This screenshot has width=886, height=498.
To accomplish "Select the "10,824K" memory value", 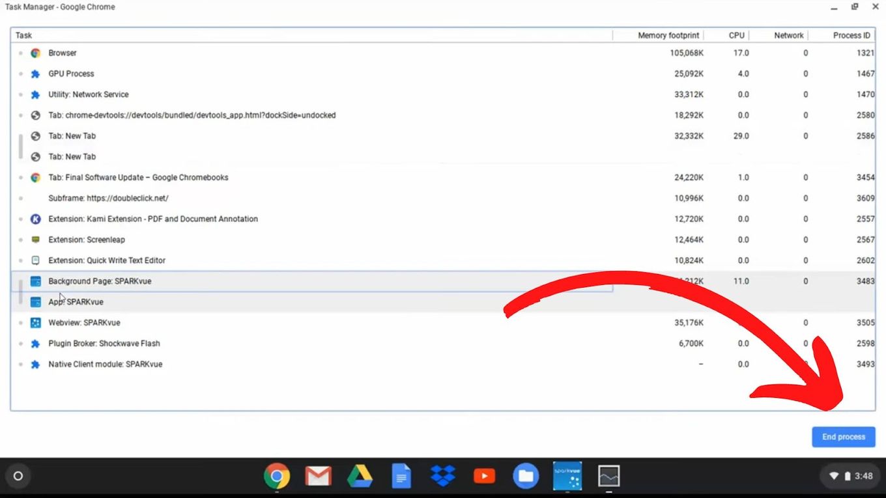I will [x=689, y=260].
